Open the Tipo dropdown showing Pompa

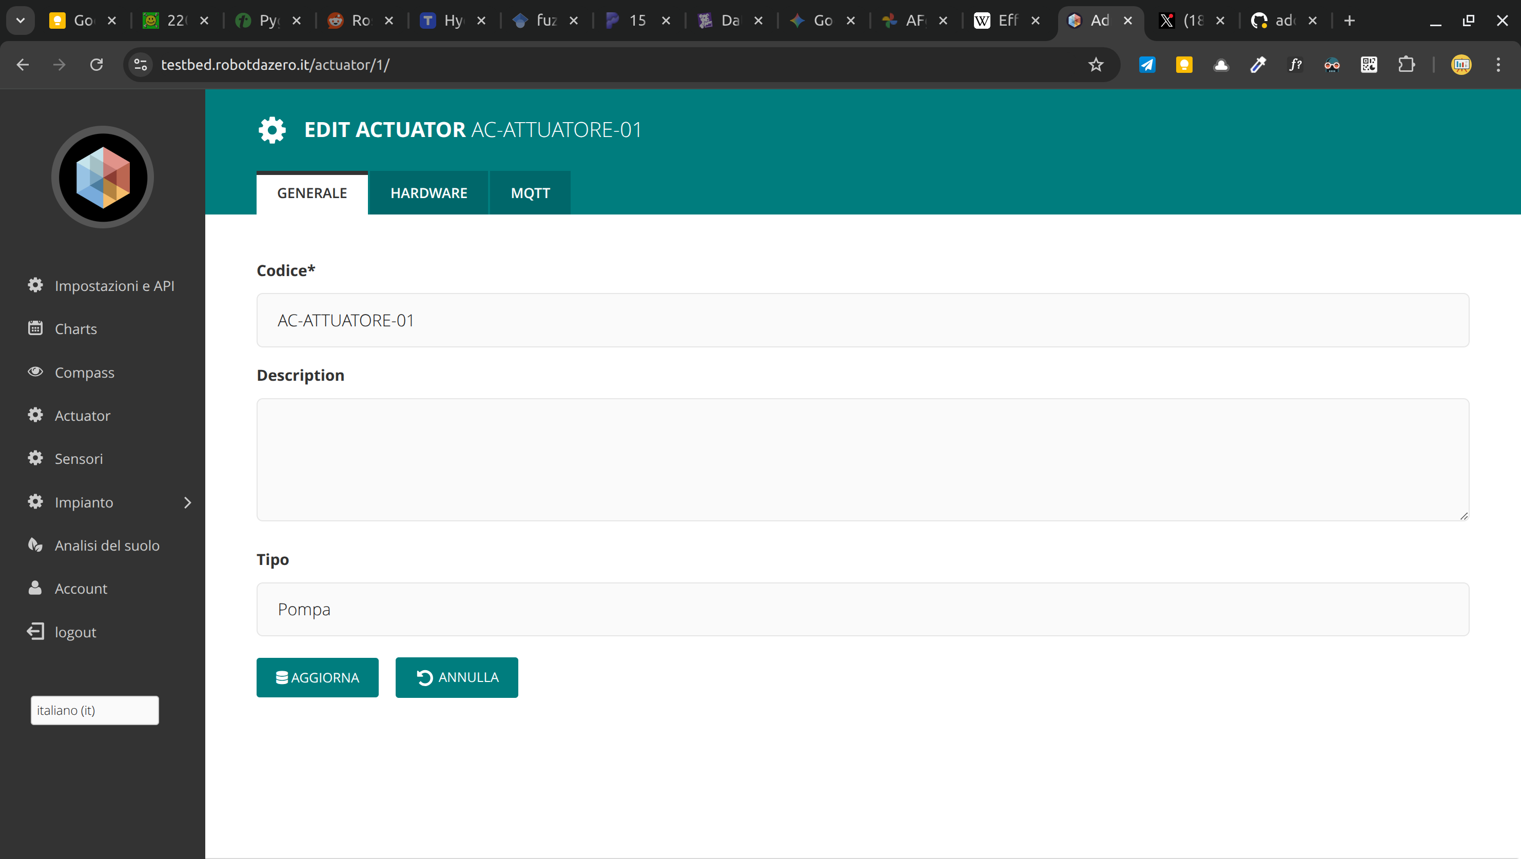[x=862, y=609]
